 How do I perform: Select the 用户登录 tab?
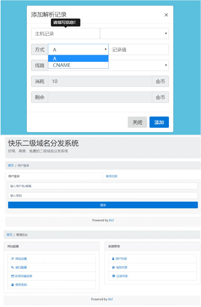pos(14,176)
